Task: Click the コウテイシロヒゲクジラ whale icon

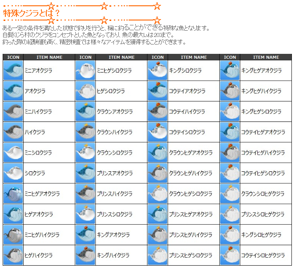Action: click(x=230, y=255)
